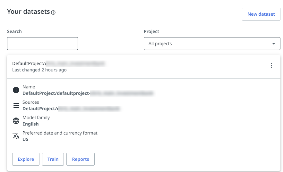This screenshot has width=283, height=172.
Task: Click the English model family value
Action: click(x=30, y=124)
